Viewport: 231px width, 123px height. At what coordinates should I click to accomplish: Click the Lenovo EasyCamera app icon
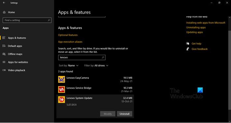point(61,79)
